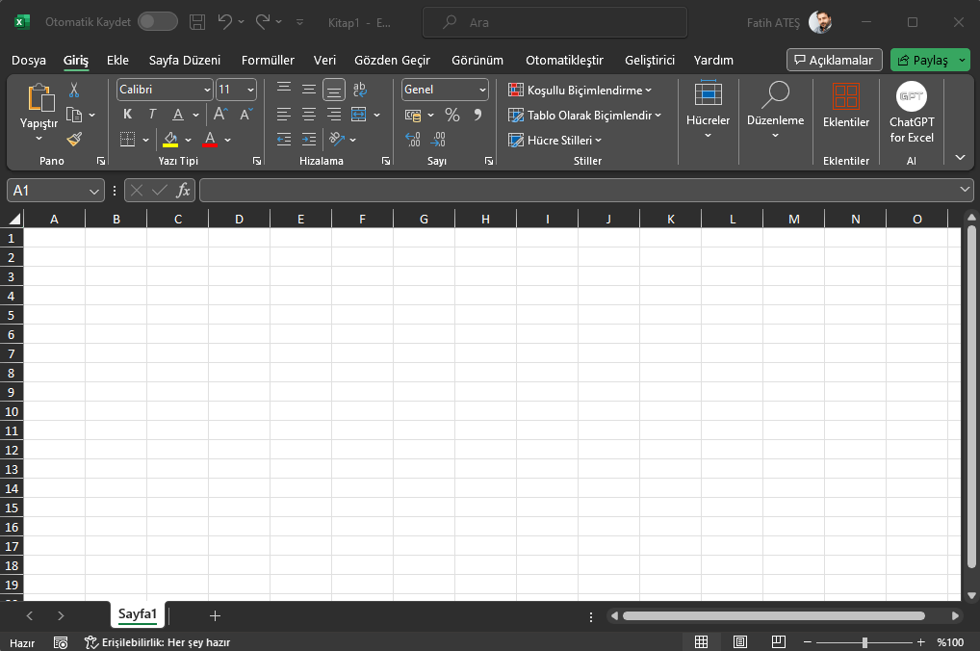980x651 pixels.
Task: Open the Genel number format dropdown
Action: pyautogui.click(x=445, y=89)
